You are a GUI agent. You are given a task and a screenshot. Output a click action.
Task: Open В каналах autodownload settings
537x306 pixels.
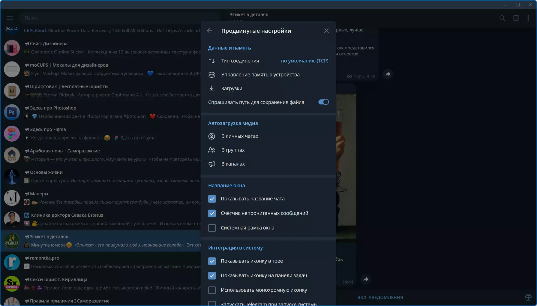(x=268, y=164)
